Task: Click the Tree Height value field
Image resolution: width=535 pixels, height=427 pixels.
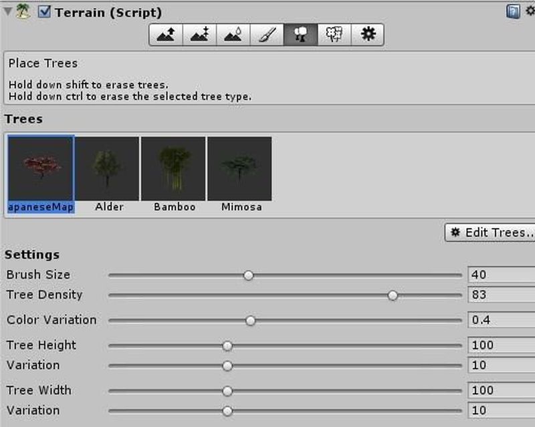Action: pyautogui.click(x=500, y=345)
